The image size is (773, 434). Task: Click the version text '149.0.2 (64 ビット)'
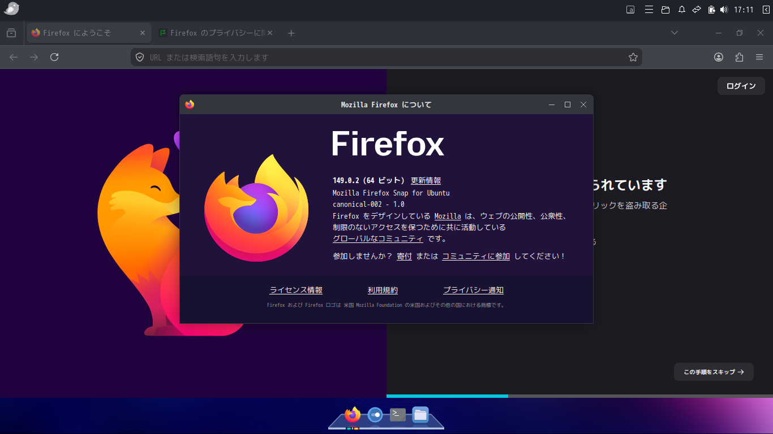coord(368,181)
